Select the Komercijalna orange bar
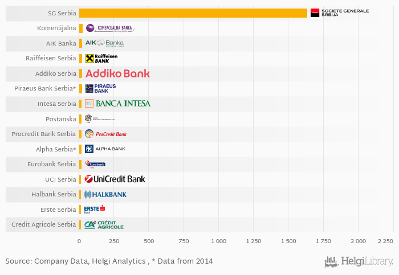 [x=81, y=28]
